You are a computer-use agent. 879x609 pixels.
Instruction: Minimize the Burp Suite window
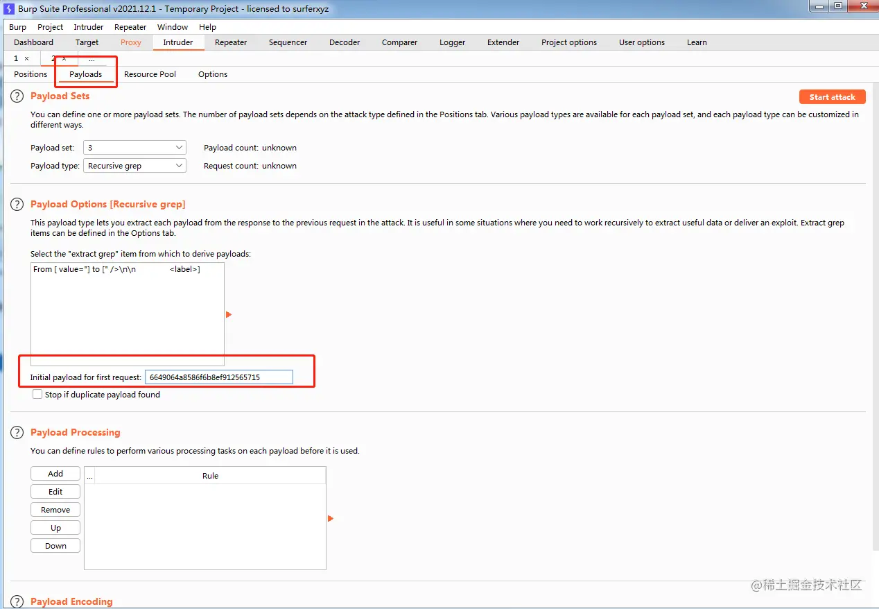click(821, 6)
